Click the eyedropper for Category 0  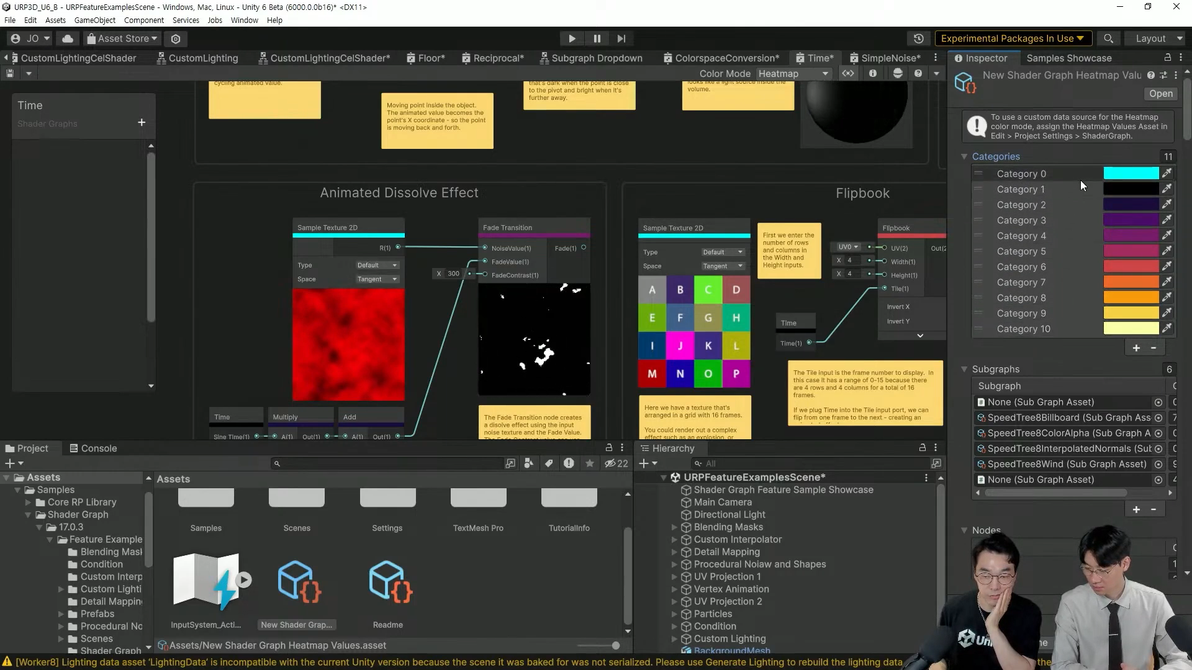pos(1167,174)
